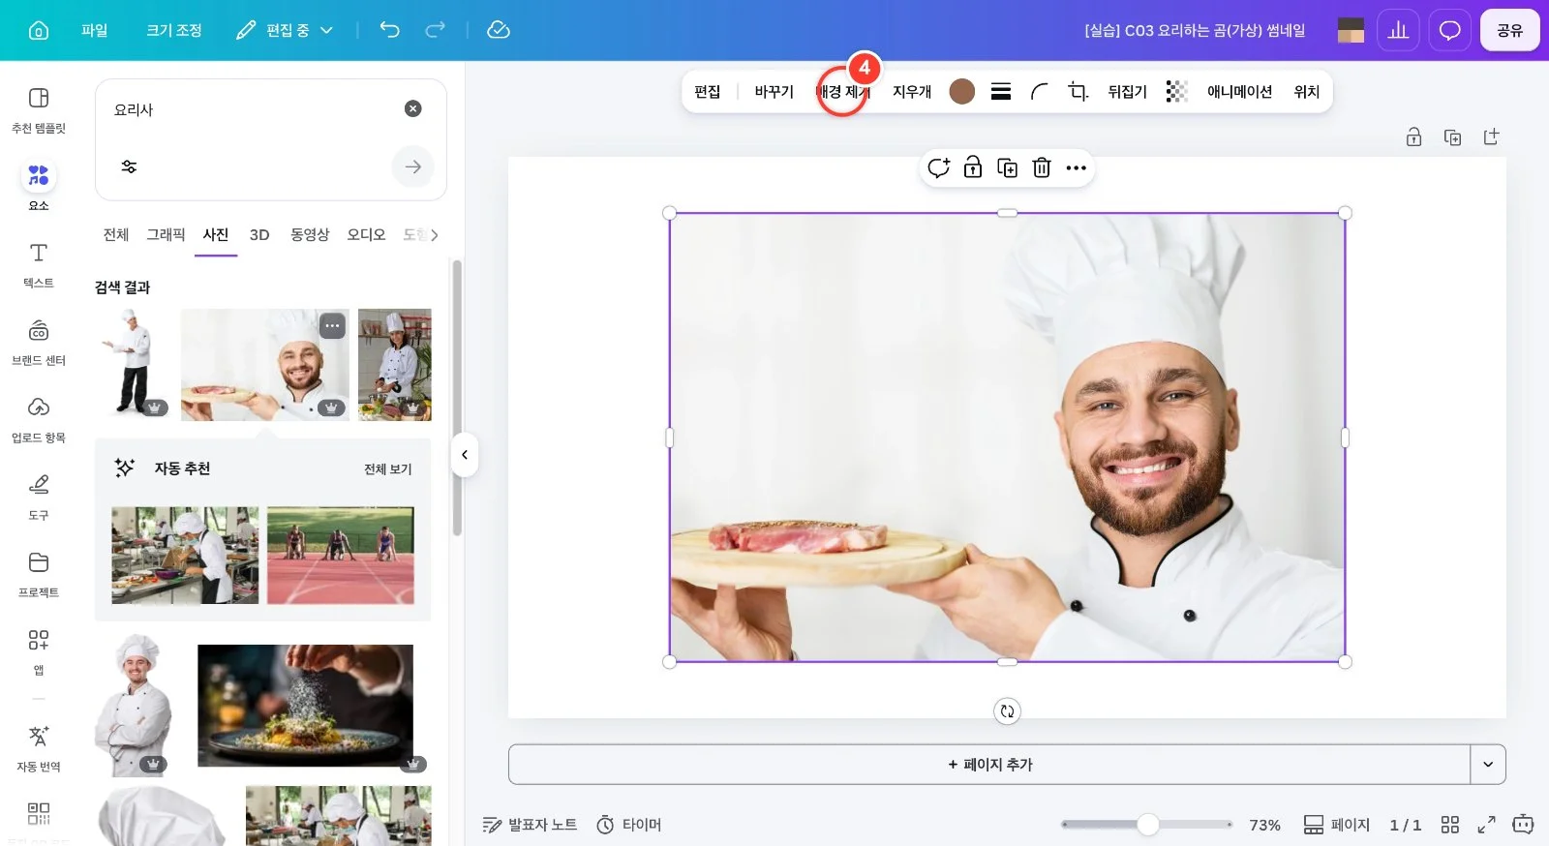This screenshot has width=1549, height=846.
Task: Open 앱 sidebar panel
Action: pyautogui.click(x=39, y=651)
